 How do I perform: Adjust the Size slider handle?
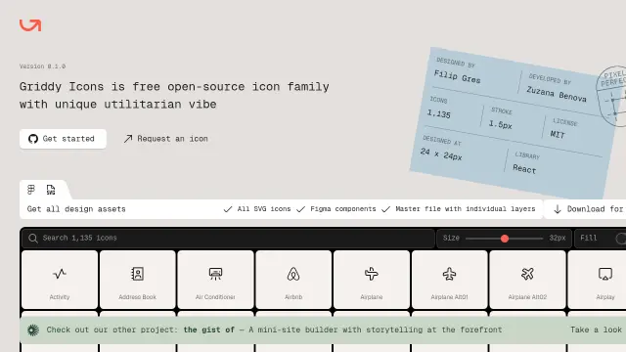[505, 239]
